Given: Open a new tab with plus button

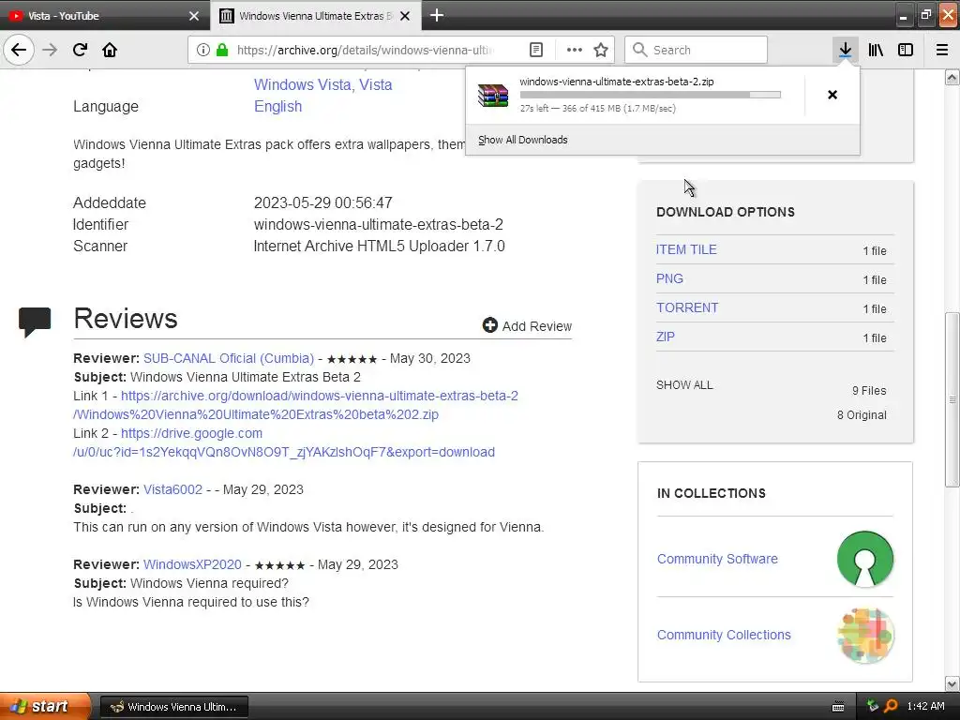Looking at the screenshot, I should coord(437,15).
